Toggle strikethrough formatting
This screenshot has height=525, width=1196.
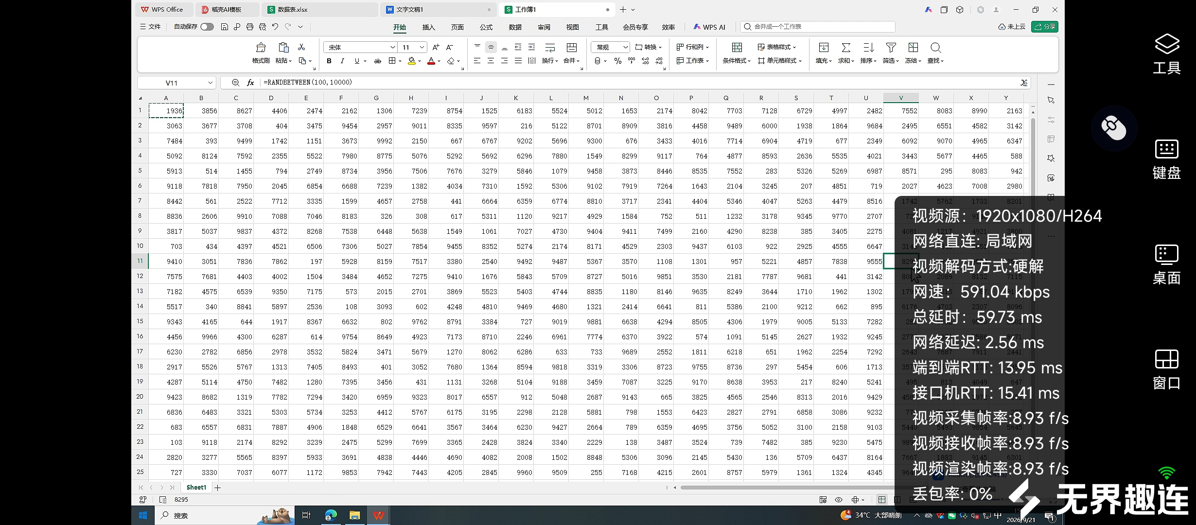point(377,61)
